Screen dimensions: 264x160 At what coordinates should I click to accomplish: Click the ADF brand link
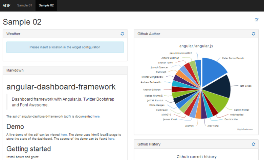pos(6,5)
